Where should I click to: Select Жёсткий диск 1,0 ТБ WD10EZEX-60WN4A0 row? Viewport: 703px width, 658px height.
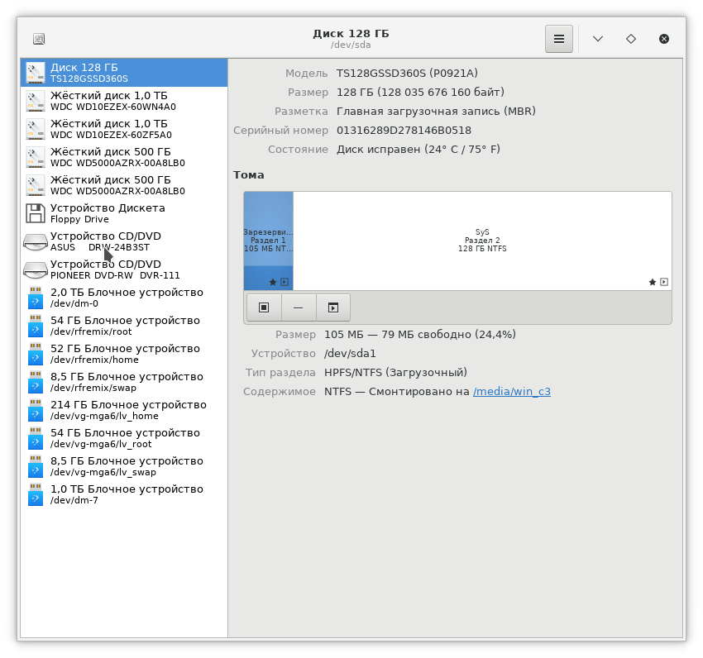point(124,101)
